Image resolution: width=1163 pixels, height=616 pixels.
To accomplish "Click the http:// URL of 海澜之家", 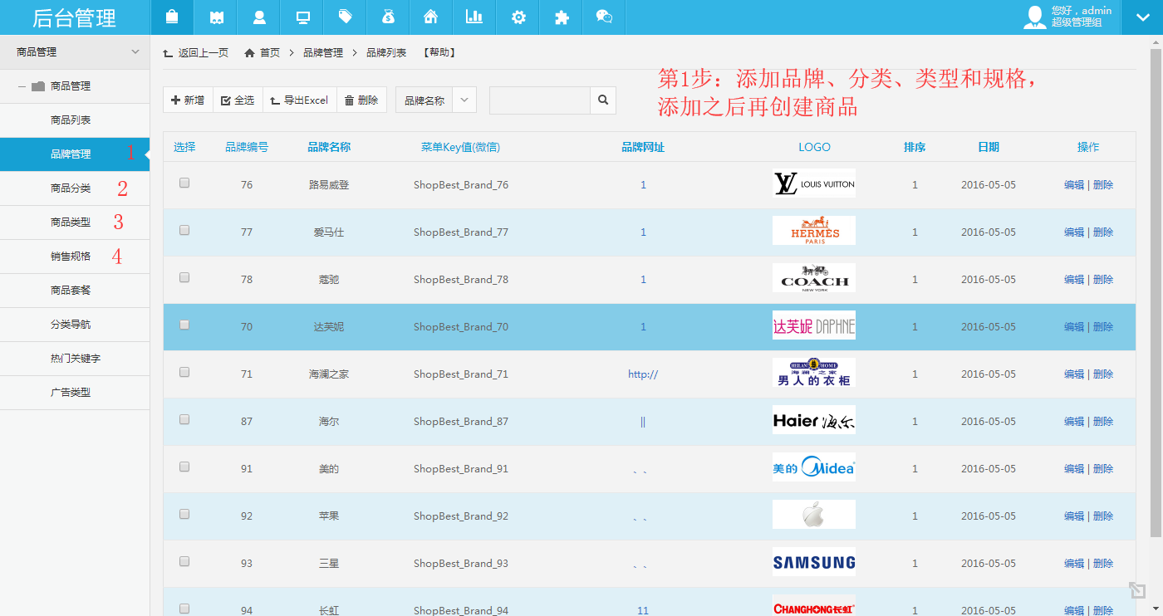I will click(x=643, y=374).
